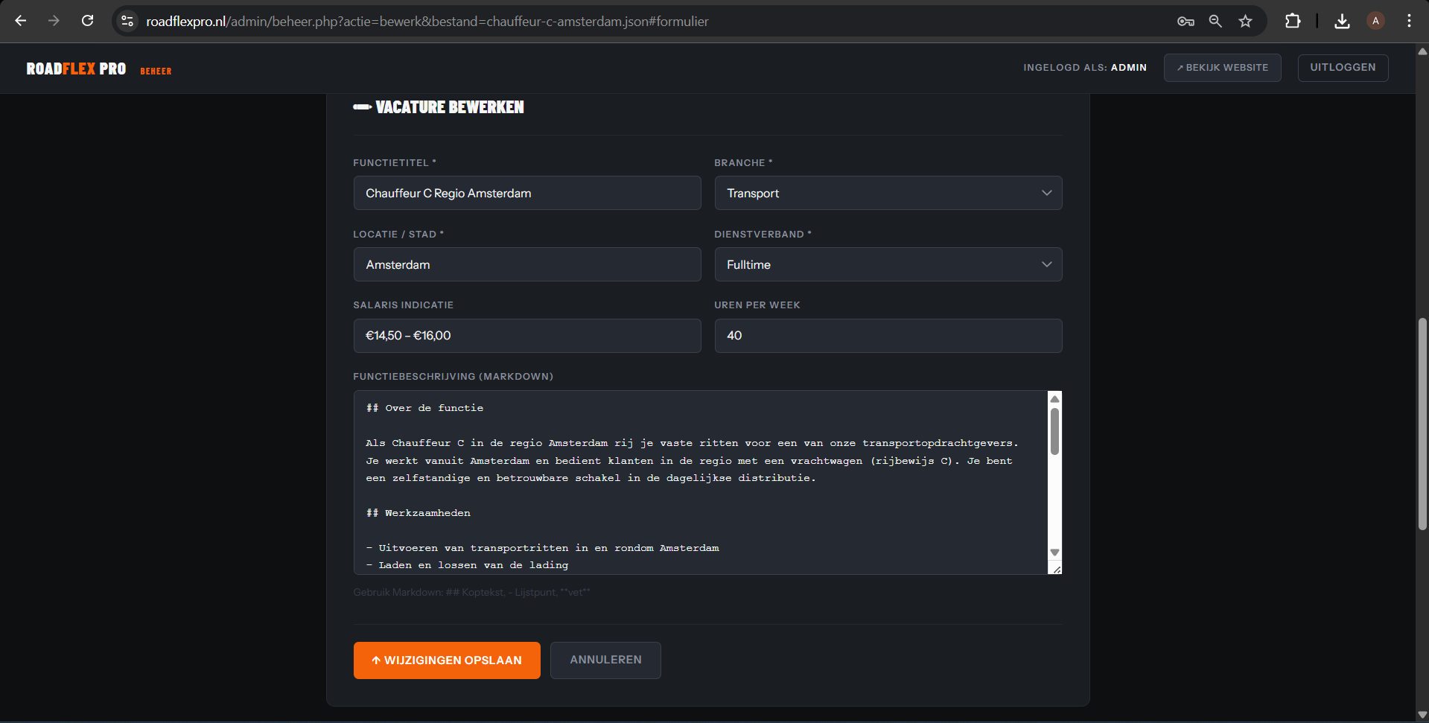Click the Ingelogd Als: Admin text

(1085, 68)
